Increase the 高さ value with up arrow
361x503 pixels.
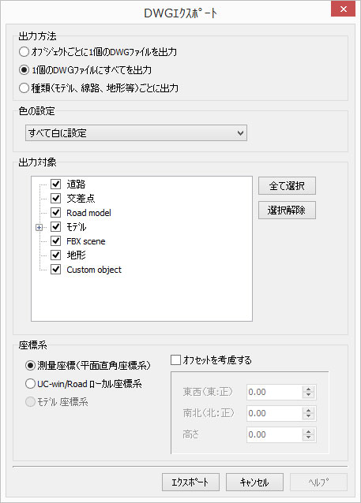point(309,431)
